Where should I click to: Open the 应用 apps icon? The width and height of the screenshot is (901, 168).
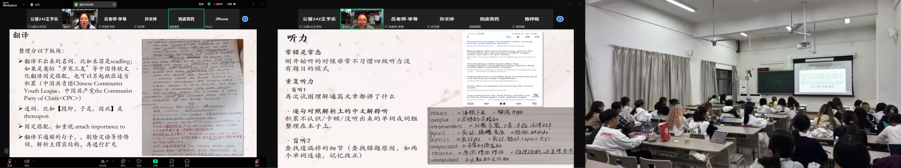coord(172,162)
